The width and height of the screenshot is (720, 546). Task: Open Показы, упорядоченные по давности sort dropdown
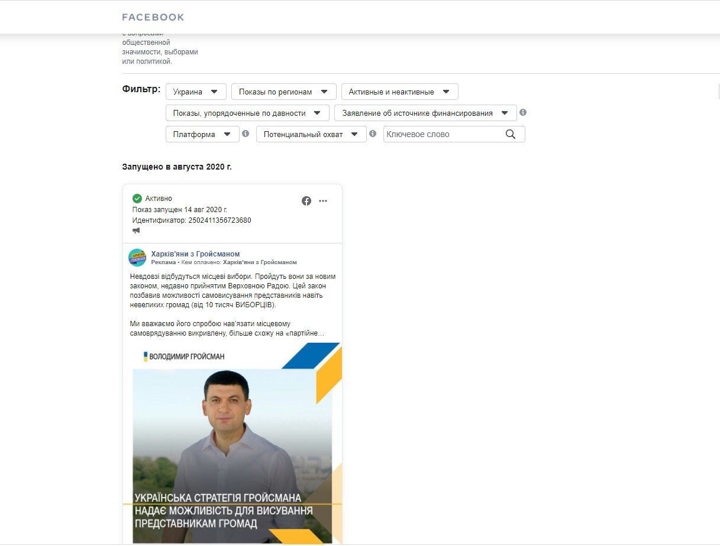pos(247,113)
